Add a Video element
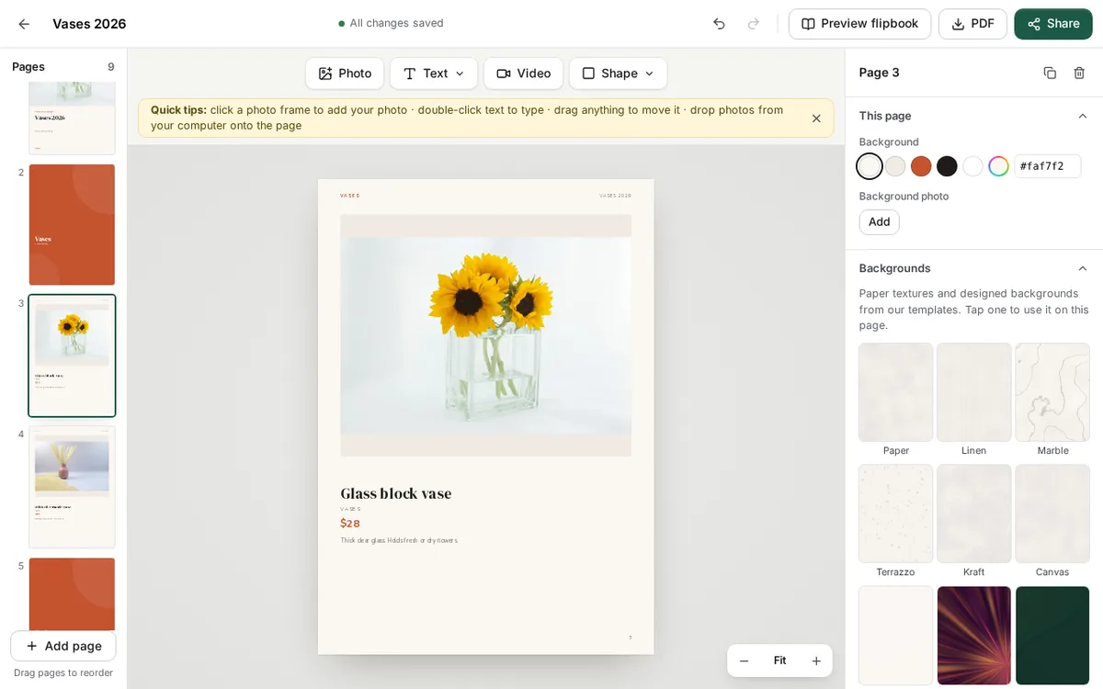This screenshot has width=1103, height=689. [523, 73]
